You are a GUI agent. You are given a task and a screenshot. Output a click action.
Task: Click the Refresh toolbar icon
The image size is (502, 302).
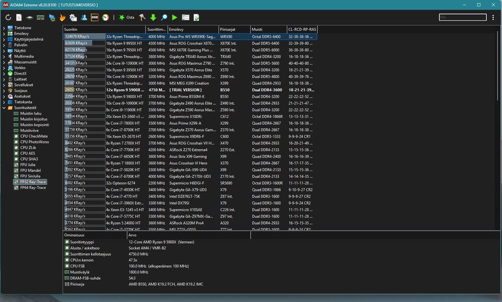(x=8, y=17)
